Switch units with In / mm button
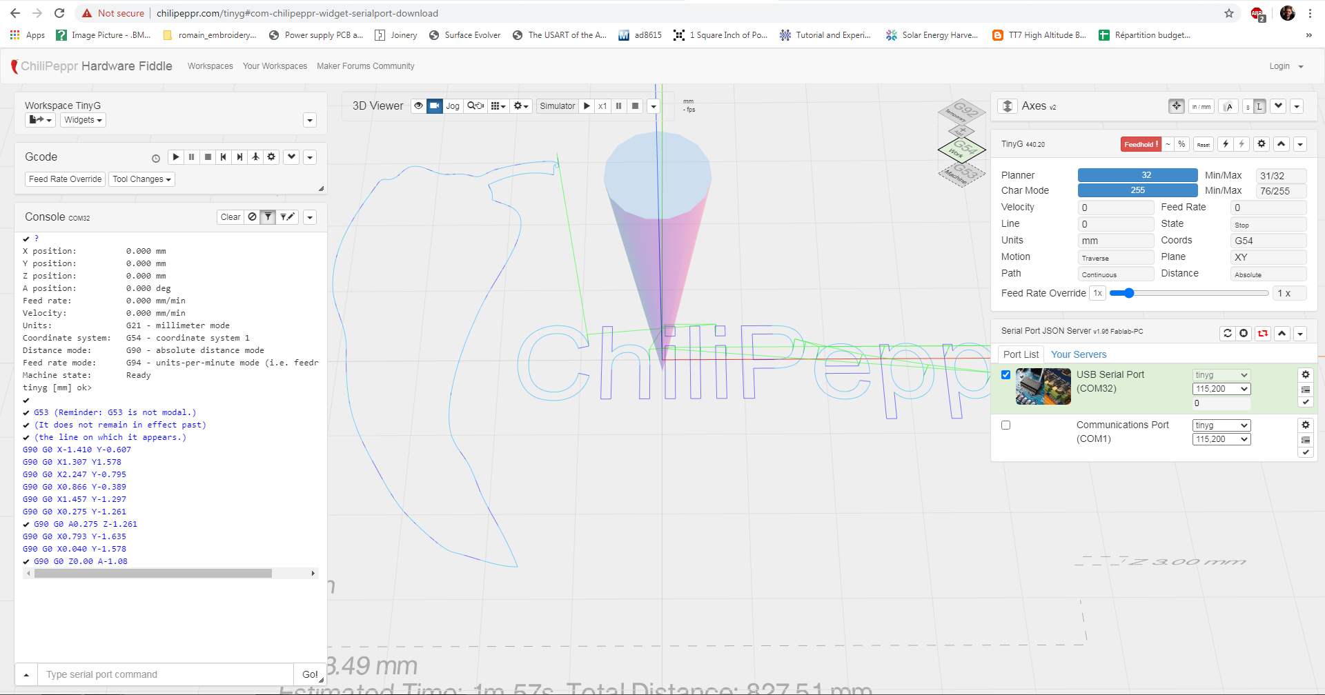 (x=1201, y=106)
